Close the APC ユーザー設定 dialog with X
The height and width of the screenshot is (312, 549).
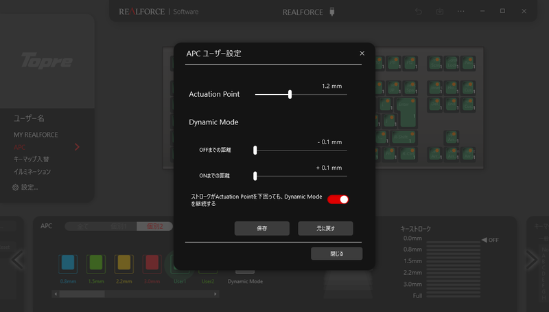(x=362, y=54)
